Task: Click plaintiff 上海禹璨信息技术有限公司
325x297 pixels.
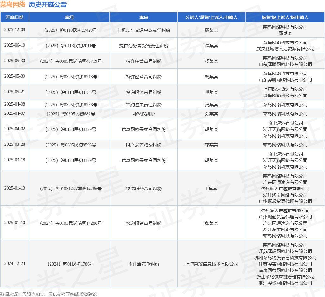Action: [x=212, y=264]
